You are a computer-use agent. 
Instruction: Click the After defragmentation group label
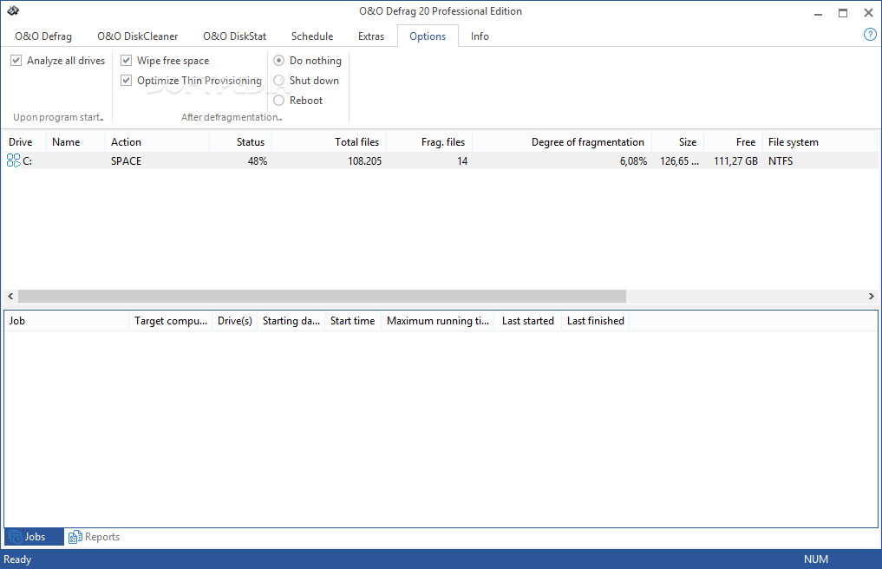click(x=232, y=117)
